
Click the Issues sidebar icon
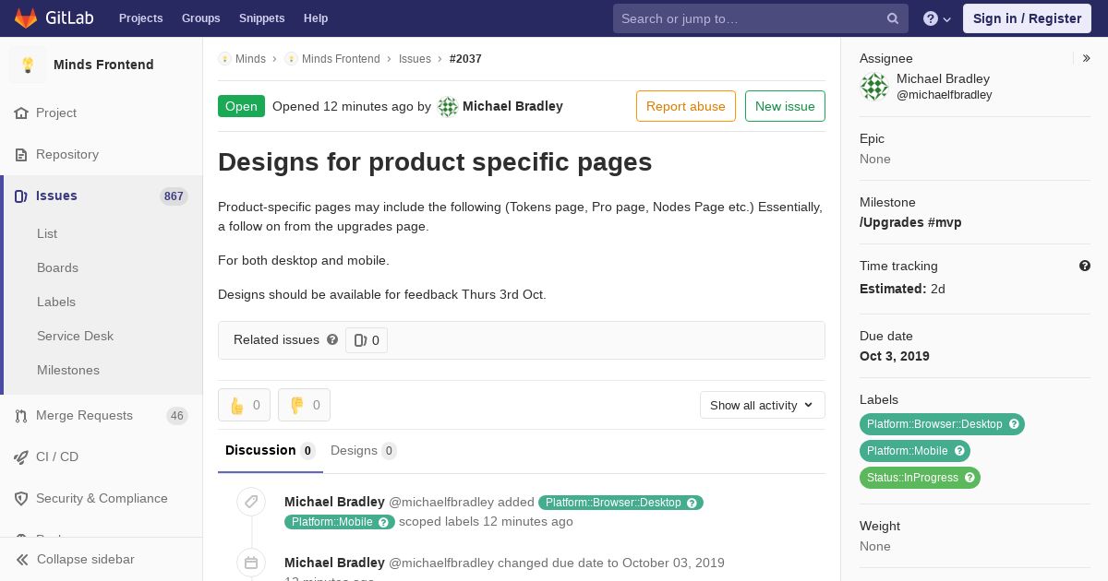21,196
